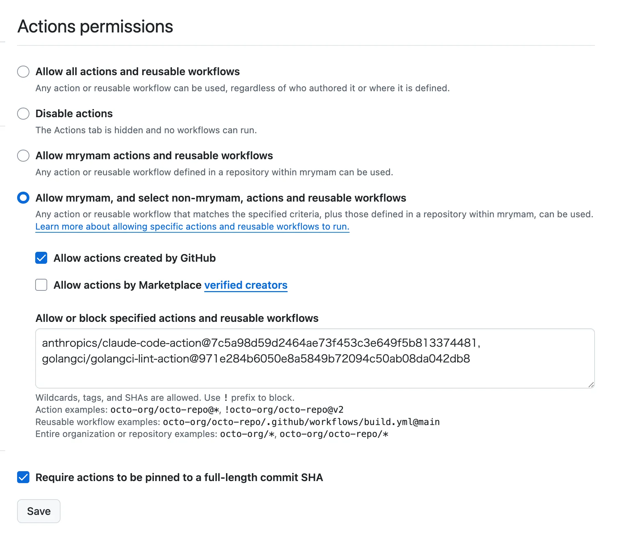Follow the "verified creators" link
This screenshot has height=533, width=625.
tap(245, 285)
